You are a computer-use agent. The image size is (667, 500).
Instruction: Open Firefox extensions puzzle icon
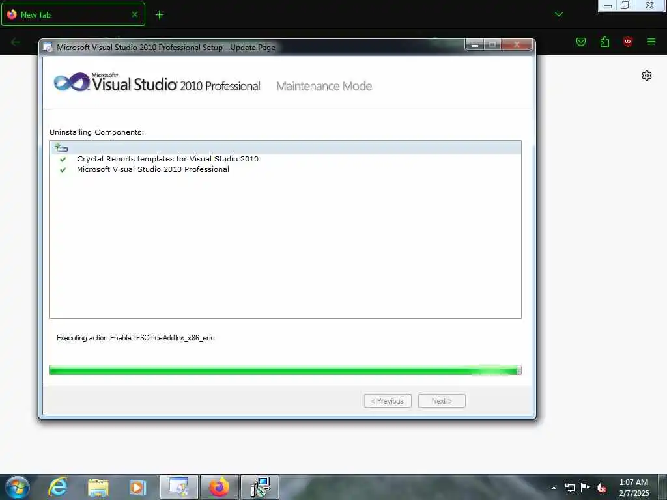[604, 42]
